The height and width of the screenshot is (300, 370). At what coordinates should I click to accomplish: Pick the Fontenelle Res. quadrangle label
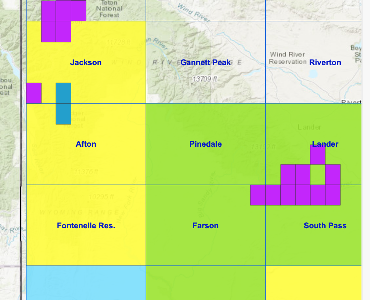86,226
